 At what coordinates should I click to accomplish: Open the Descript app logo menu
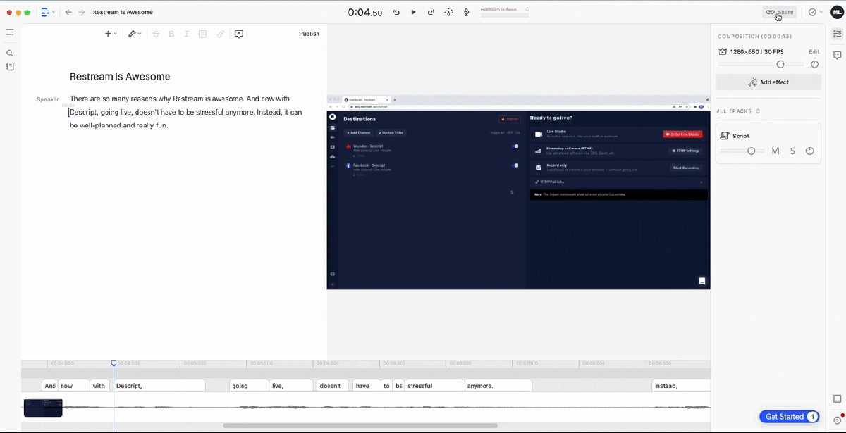point(47,12)
